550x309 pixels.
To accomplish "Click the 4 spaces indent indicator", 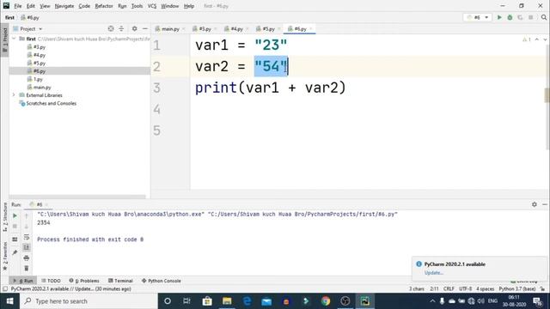I will click(485, 289).
